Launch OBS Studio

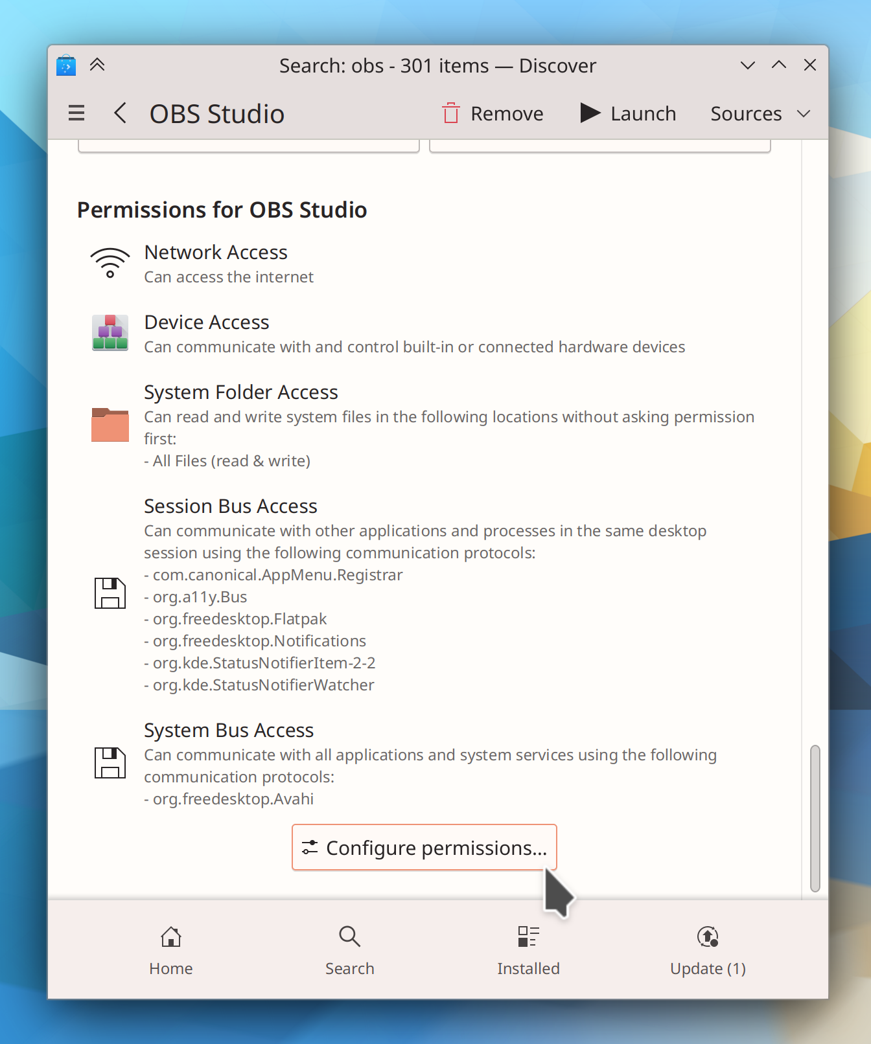pyautogui.click(x=629, y=113)
